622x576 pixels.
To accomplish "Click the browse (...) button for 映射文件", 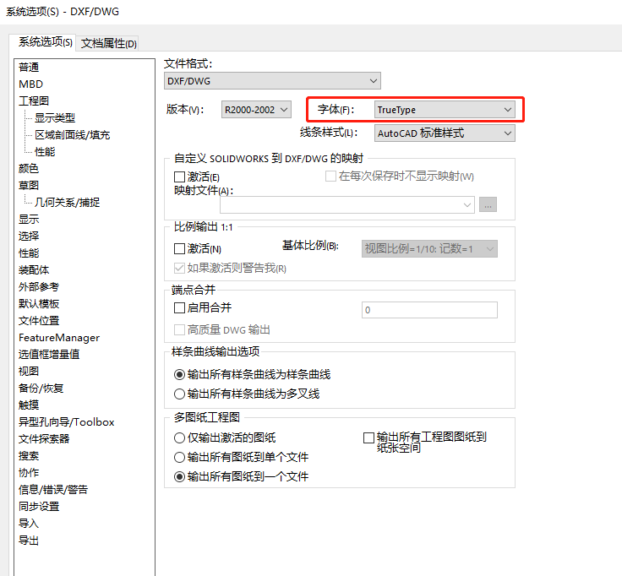I will point(488,204).
